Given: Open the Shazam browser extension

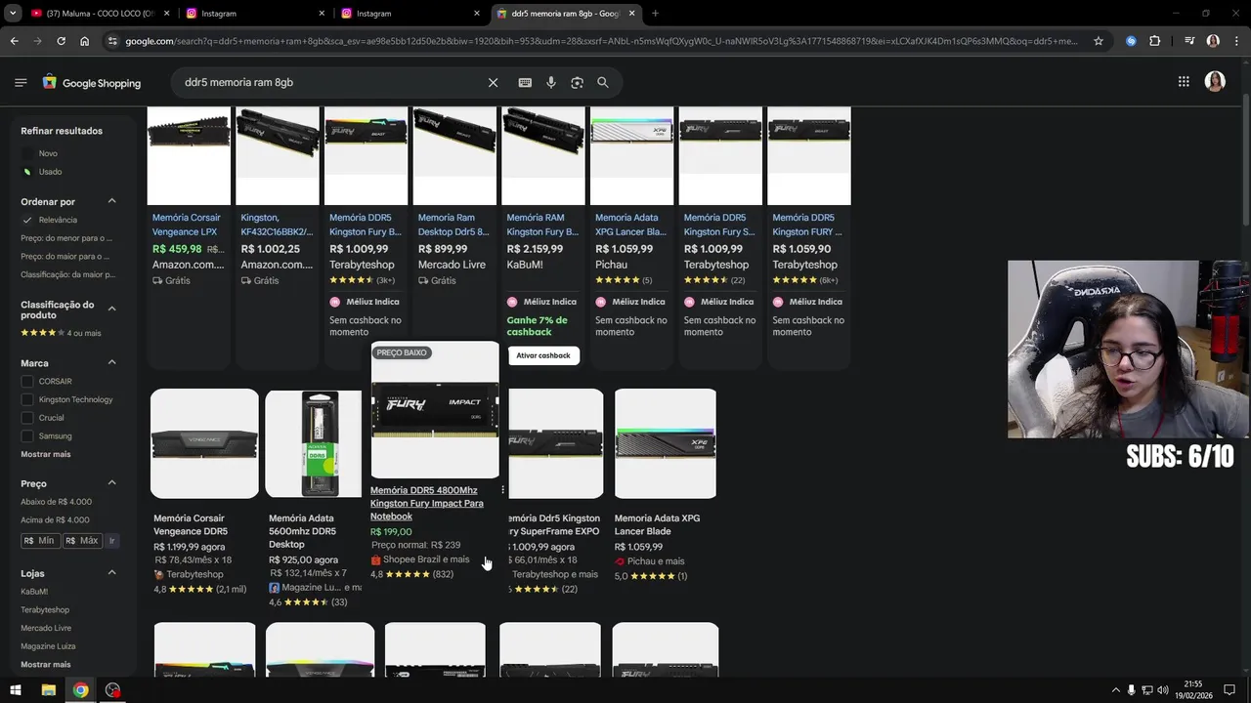Looking at the screenshot, I should [1131, 41].
